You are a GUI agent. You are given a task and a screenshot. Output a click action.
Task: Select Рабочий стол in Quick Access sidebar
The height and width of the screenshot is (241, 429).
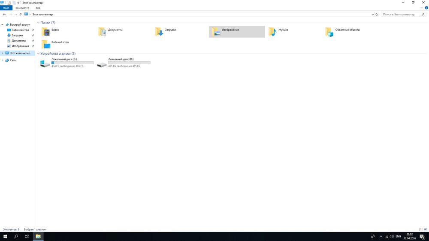(x=20, y=30)
